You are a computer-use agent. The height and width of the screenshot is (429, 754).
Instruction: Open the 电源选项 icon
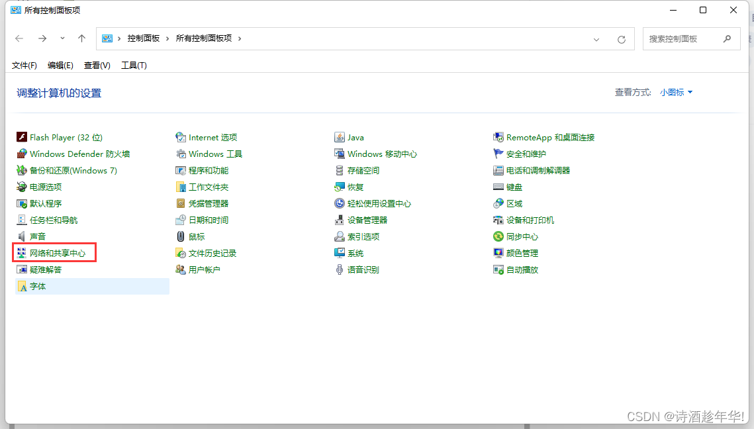(x=22, y=187)
